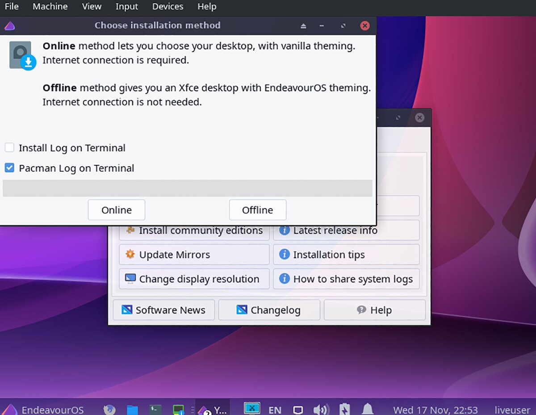Image resolution: width=536 pixels, height=415 pixels.
Task: Open the notification bell in the panel
Action: coord(368,410)
